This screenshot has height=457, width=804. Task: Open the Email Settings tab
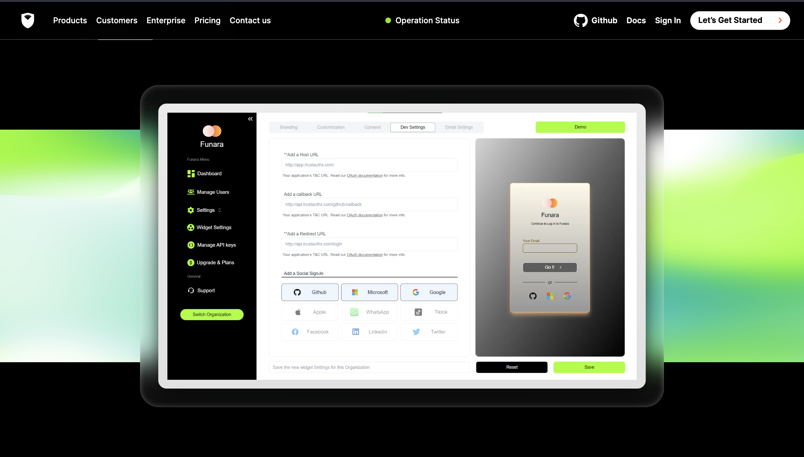(459, 127)
